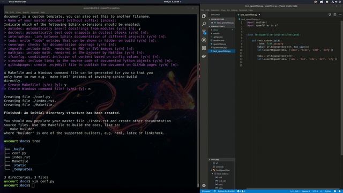Viewport: 343px width, 193px height.
Task: Click the terminal prompt input cursor
Action: pyautogui.click(x=33, y=185)
